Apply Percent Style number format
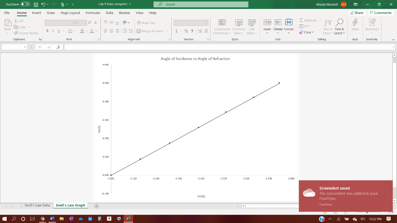 tap(186, 31)
